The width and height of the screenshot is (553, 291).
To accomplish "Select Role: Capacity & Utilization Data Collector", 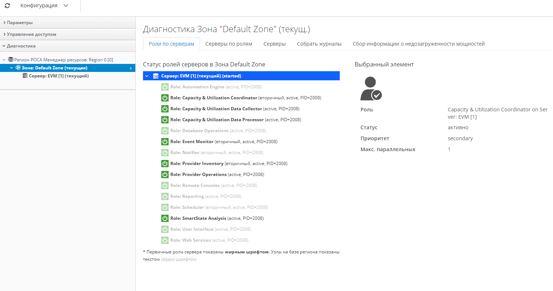I will click(x=216, y=109).
